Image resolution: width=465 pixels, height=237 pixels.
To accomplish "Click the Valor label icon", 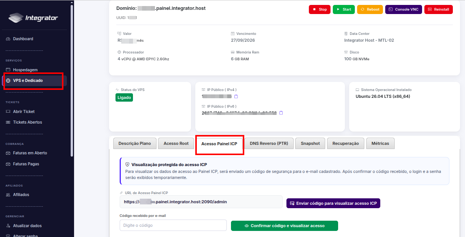I will (x=119, y=34).
